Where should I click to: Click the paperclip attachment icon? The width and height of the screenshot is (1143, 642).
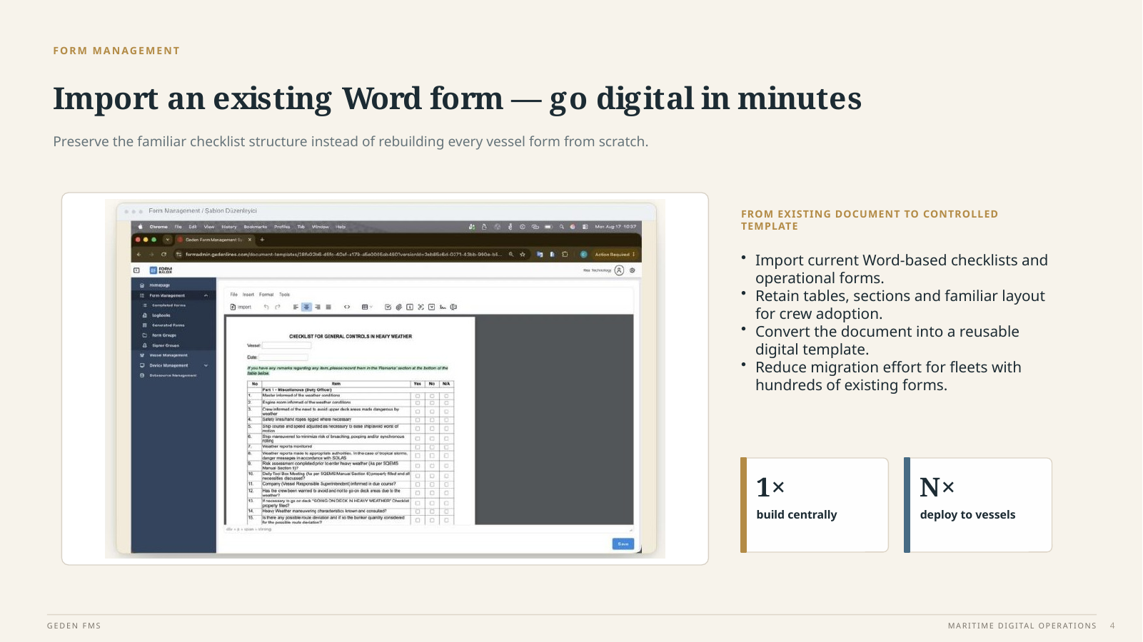[x=399, y=307]
